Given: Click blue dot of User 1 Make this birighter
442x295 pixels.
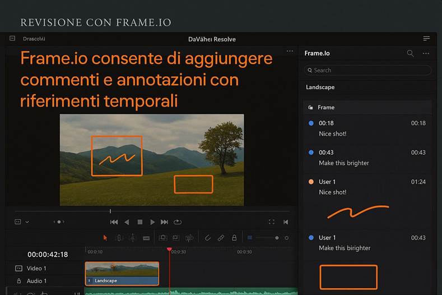Looking at the screenshot, I should click(x=311, y=238).
